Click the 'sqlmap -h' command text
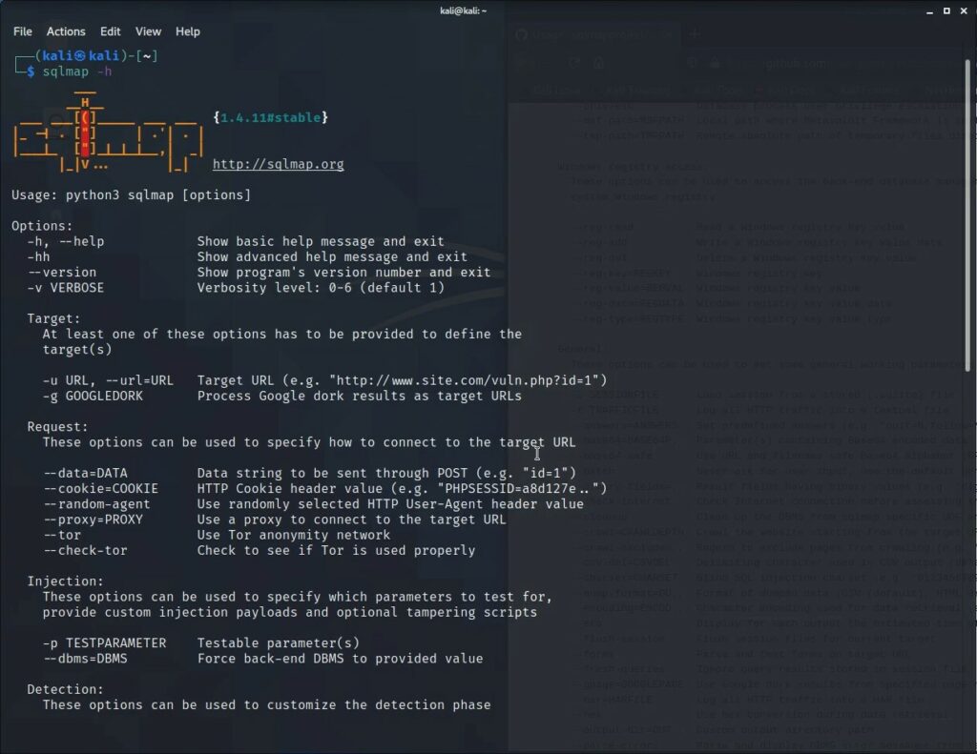977x754 pixels. (x=76, y=71)
